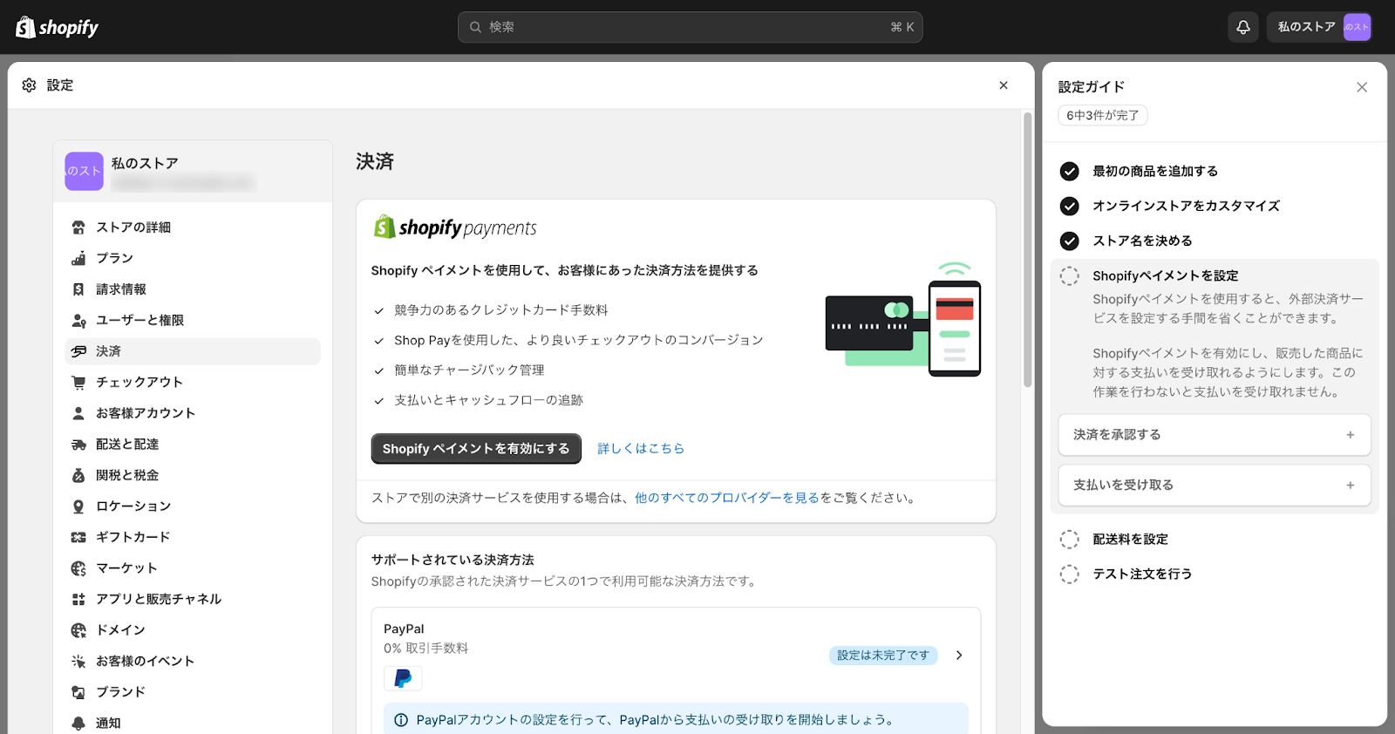The width and height of the screenshot is (1395, 734).
Task: Click the store avatar in top-right corner
Action: [x=1357, y=27]
